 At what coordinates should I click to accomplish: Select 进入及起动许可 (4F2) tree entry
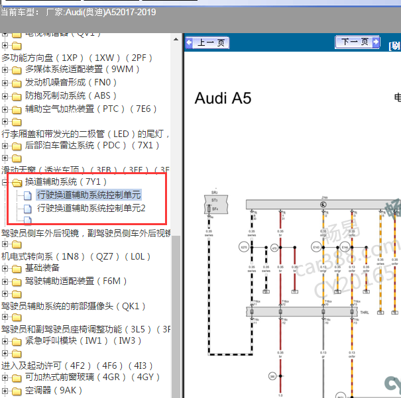77,366
